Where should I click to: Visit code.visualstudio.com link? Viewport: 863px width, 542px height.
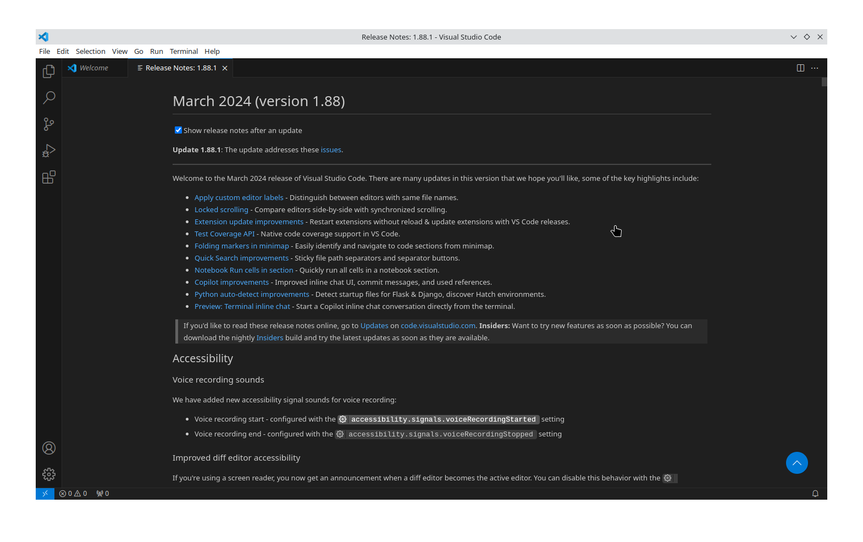point(438,326)
